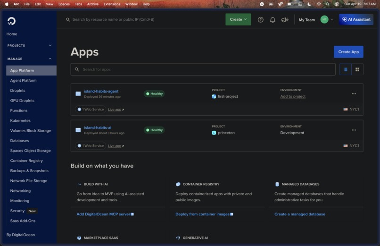Click 1 Web Service badge for island-habits-ai
This screenshot has height=246, width=380.
(91, 146)
